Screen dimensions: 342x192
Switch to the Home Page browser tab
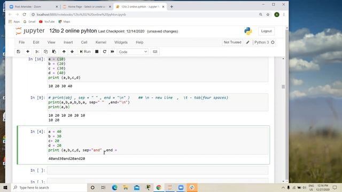click(x=86, y=7)
